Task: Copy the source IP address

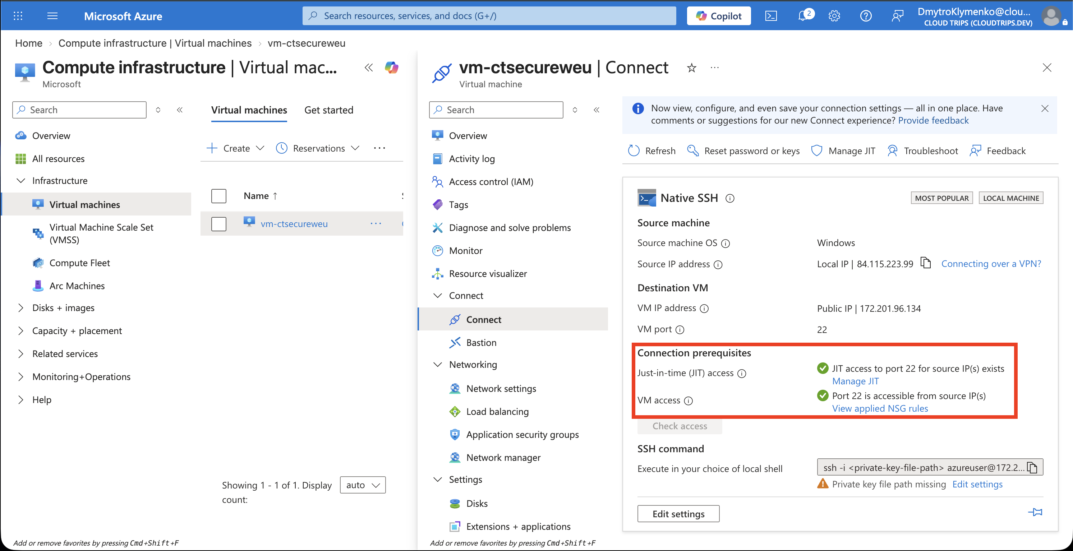Action: click(x=926, y=263)
